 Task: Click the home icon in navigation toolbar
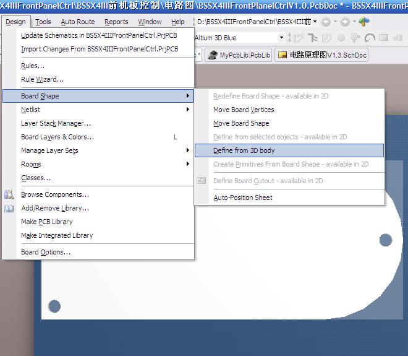pos(364,22)
